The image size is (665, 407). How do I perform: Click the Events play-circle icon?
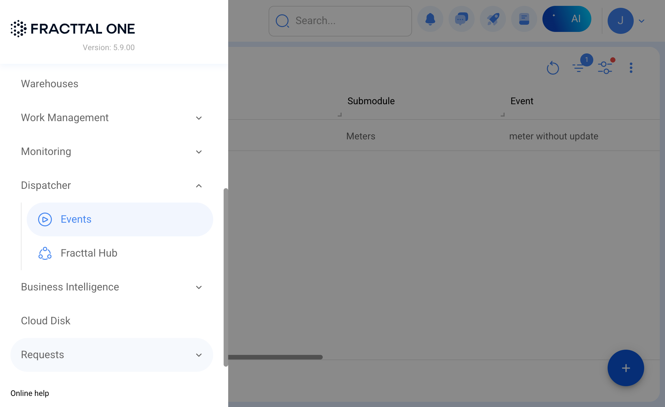[45, 219]
